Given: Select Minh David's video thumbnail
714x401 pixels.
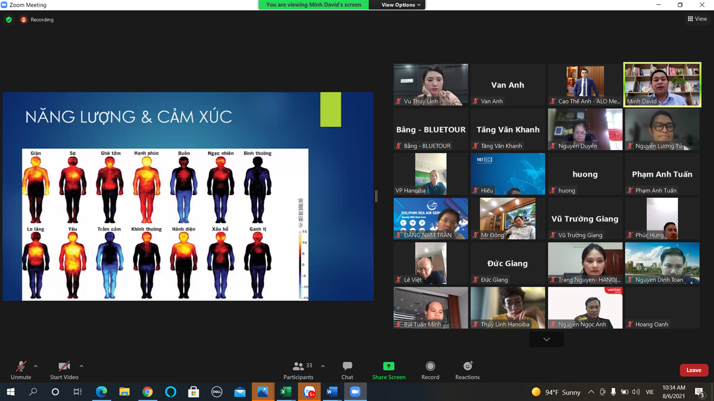Looking at the screenshot, I should (662, 85).
